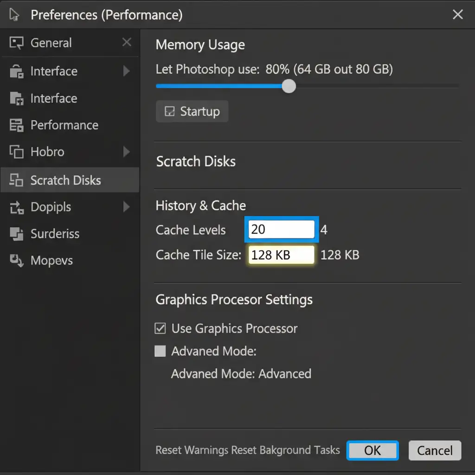
Task: Click the memory usage slider handle
Action: point(289,86)
